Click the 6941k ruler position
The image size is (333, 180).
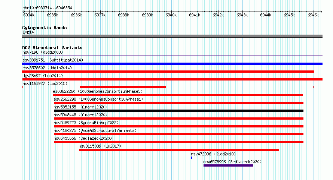click(195, 15)
